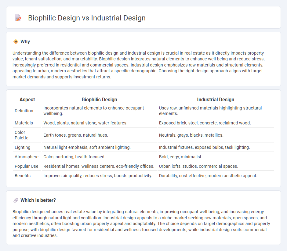Click the Atmosphere row label
The image size is (287, 251).
pos(27,157)
